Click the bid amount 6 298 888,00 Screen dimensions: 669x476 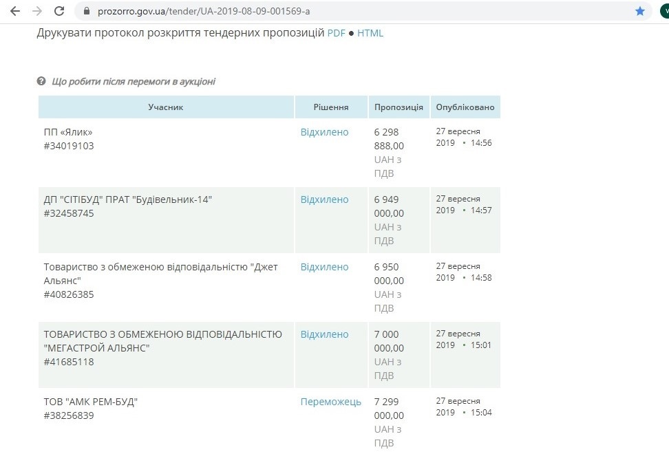coord(389,139)
